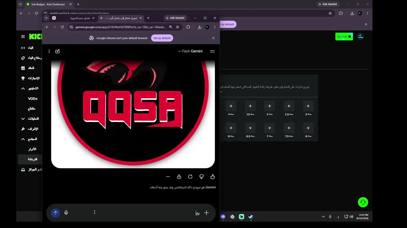
Task: Open the Gemini three-dot options menu
Action: (49, 51)
